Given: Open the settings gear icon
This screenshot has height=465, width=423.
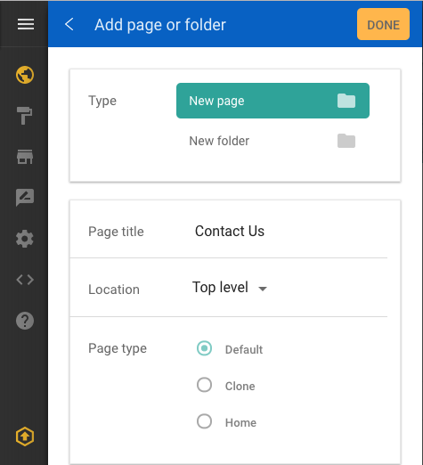Looking at the screenshot, I should 25,239.
